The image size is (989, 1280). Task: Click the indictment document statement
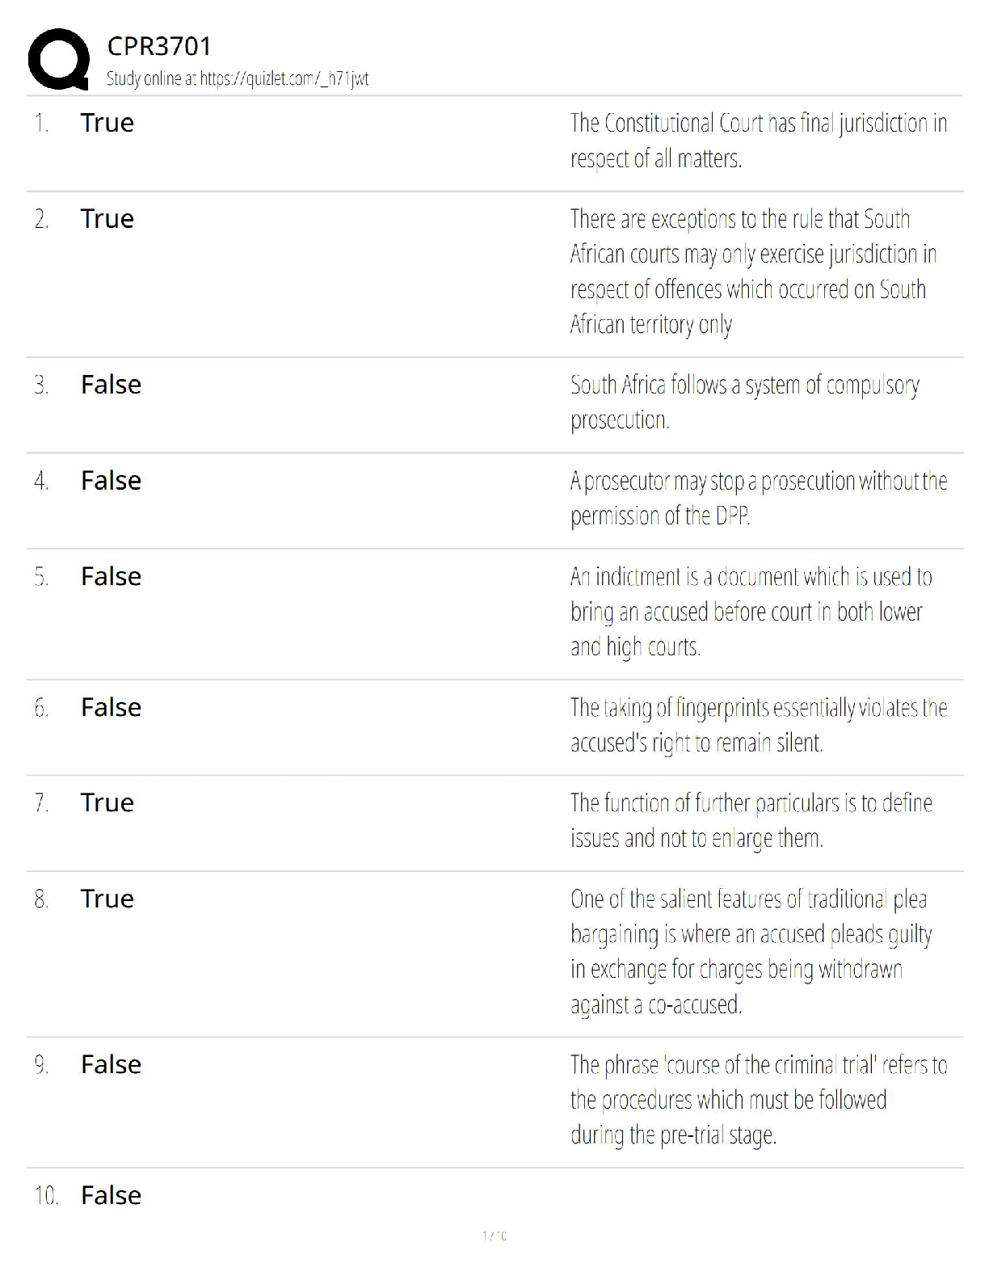point(751,611)
